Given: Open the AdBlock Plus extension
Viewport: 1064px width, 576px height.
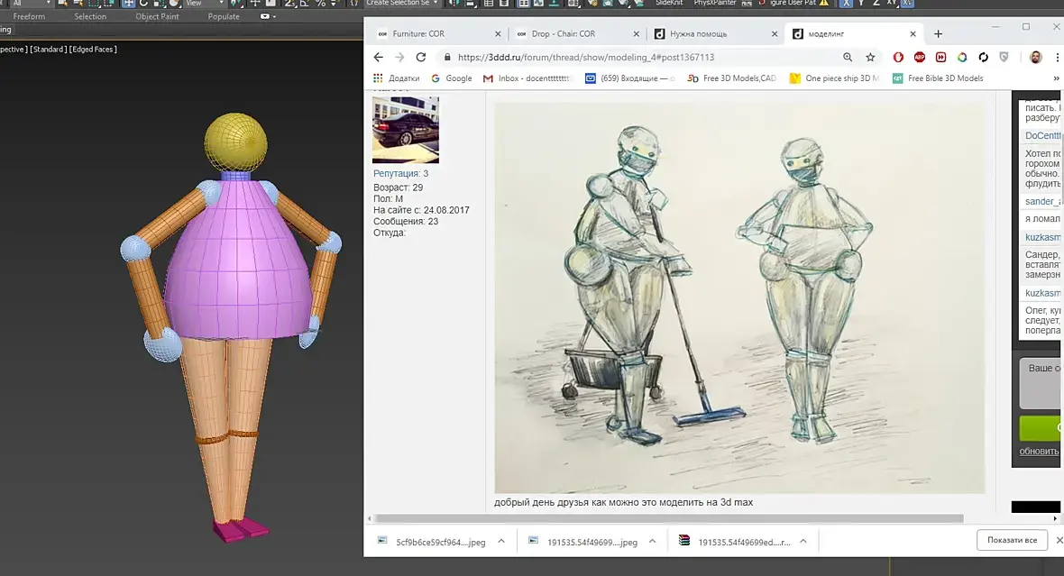Looking at the screenshot, I should pos(920,58).
